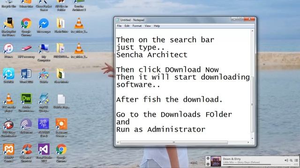The image size is (300, 168).
Task: Launch the Messenger desktop shortcut
Action: pos(44,25)
